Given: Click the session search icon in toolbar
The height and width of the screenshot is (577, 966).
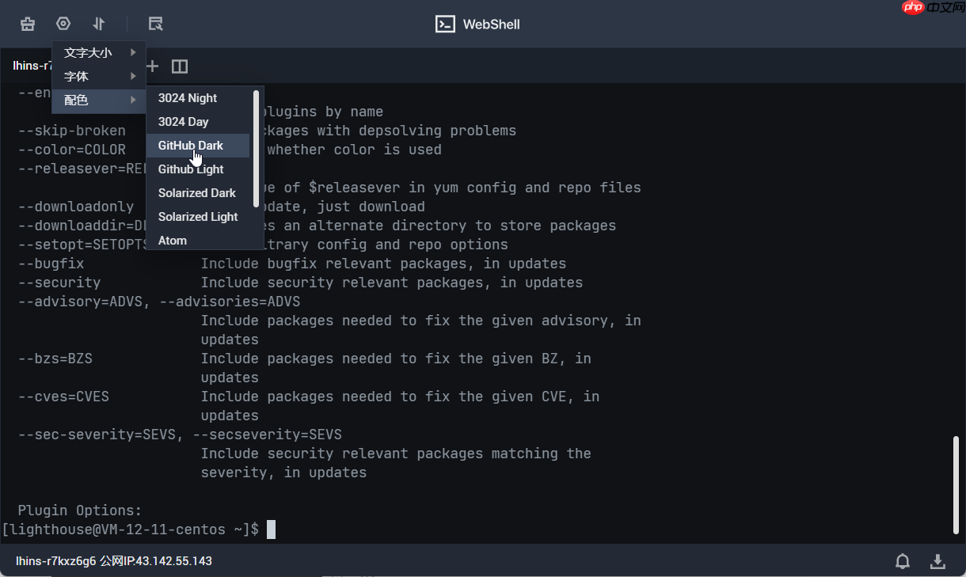Looking at the screenshot, I should 156,24.
